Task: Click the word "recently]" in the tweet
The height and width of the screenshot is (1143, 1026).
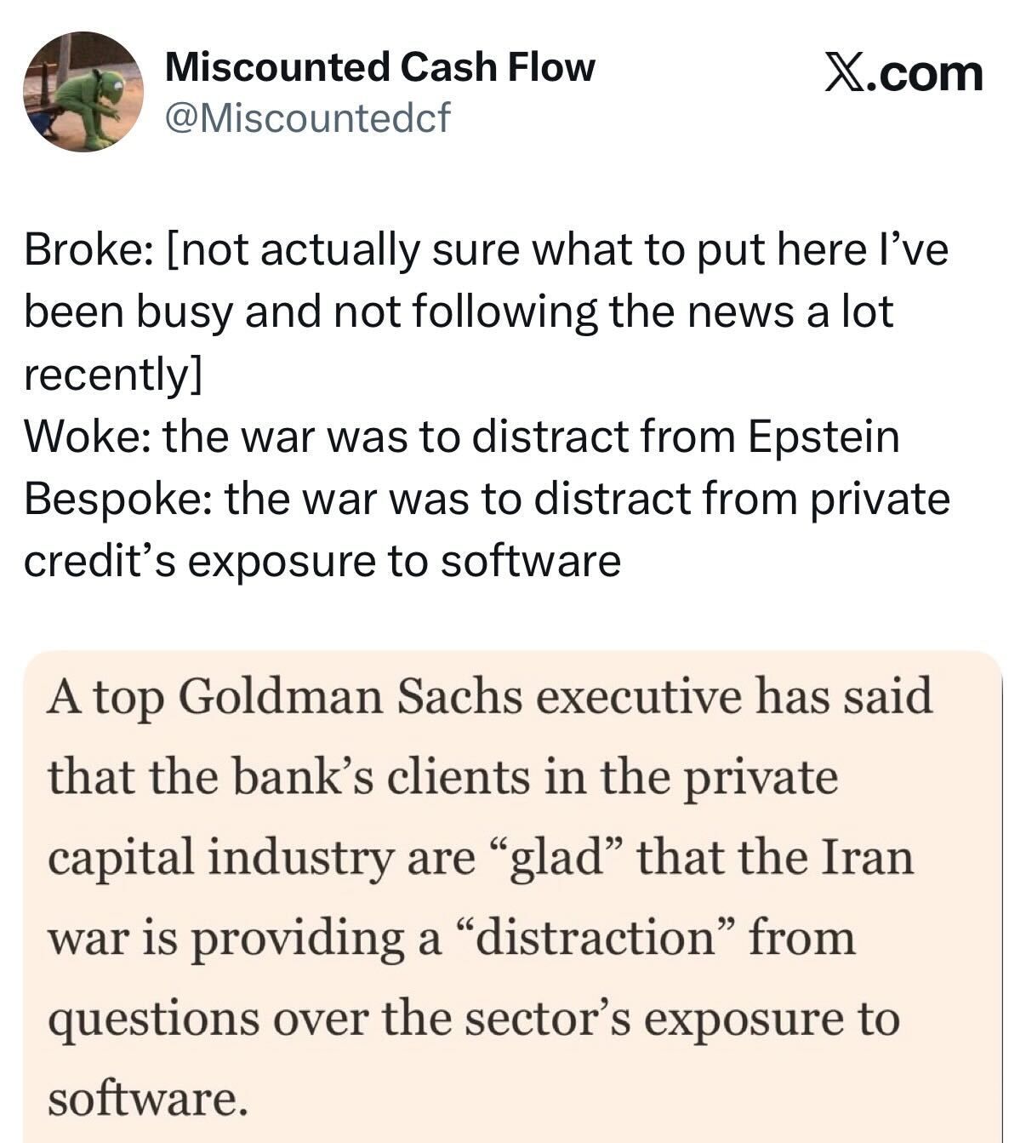Action: (x=112, y=374)
